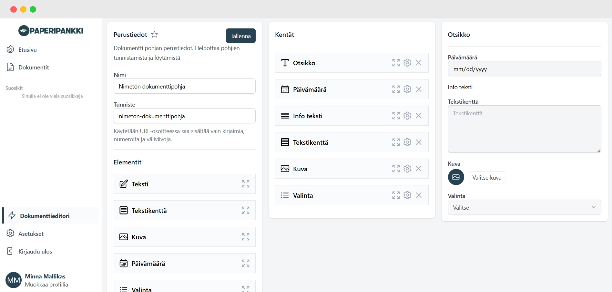The height and width of the screenshot is (292, 612).
Task: Open Asetukset in the sidebar
Action: [x=31, y=234]
